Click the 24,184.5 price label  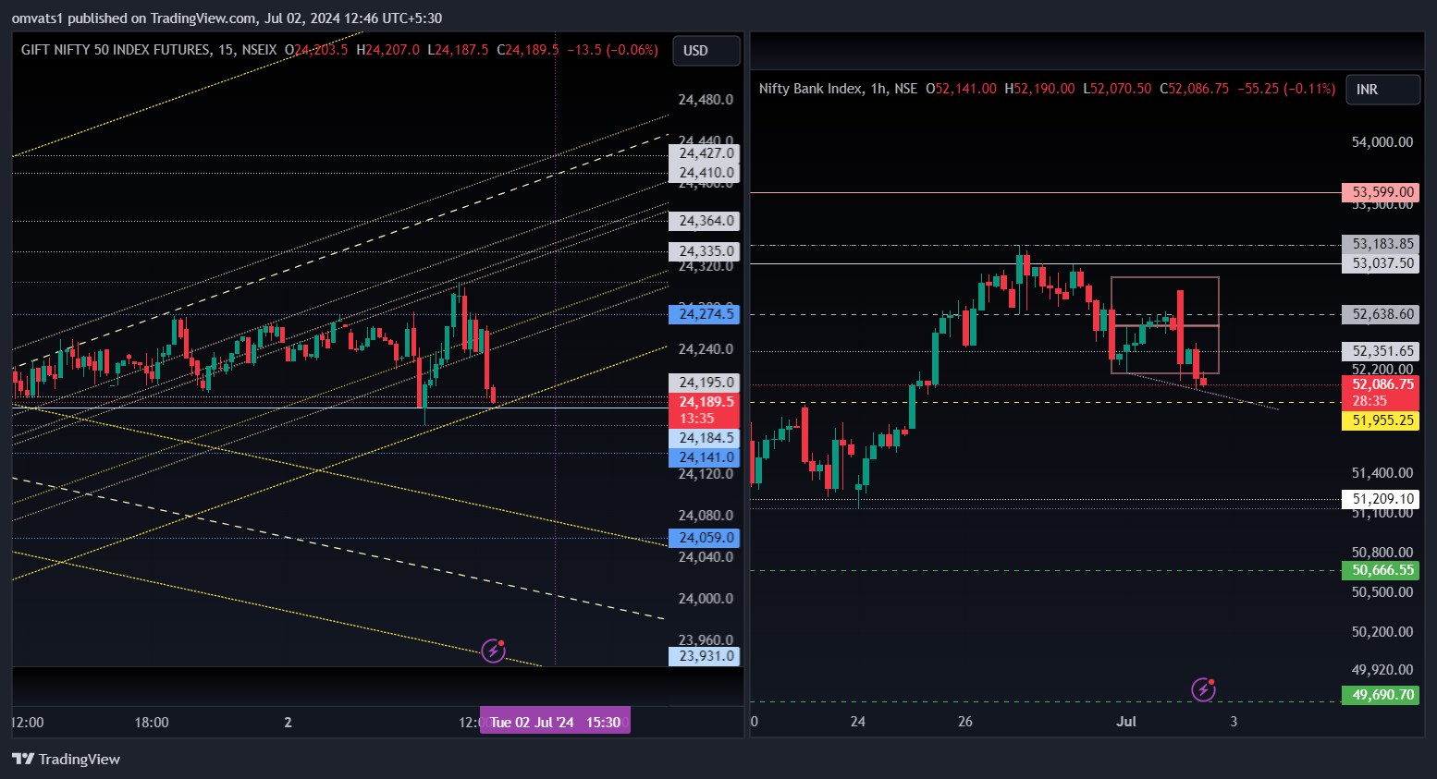(x=706, y=438)
